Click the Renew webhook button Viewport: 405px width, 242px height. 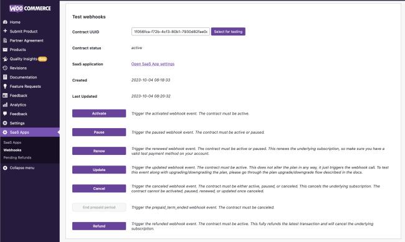(x=99, y=151)
